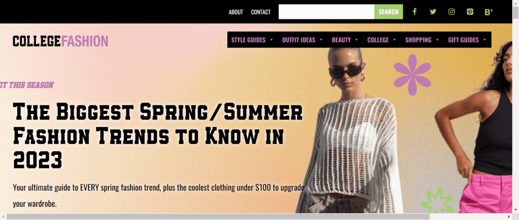Go to the About page
Image resolution: width=519 pixels, height=220 pixels.
pyautogui.click(x=236, y=12)
